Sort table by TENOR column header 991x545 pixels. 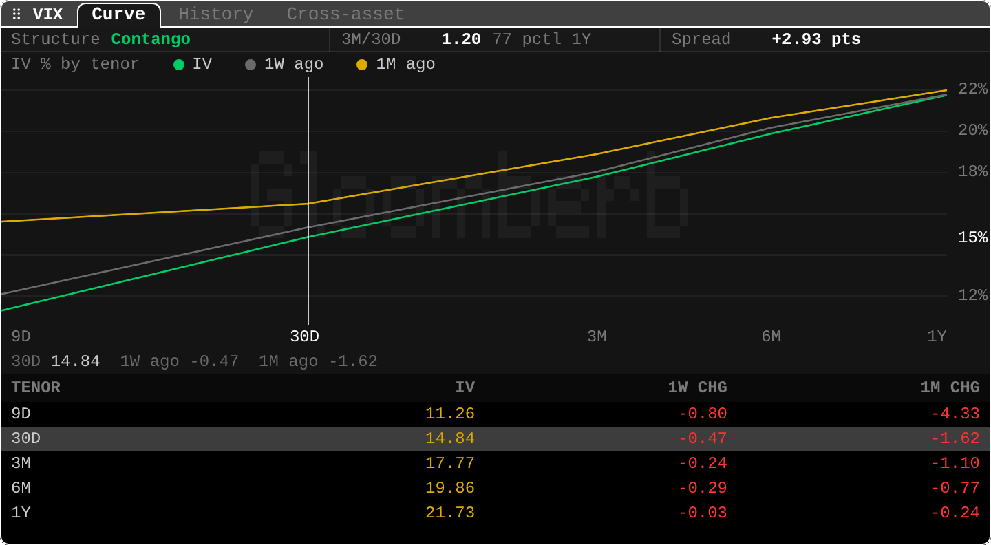(36, 387)
